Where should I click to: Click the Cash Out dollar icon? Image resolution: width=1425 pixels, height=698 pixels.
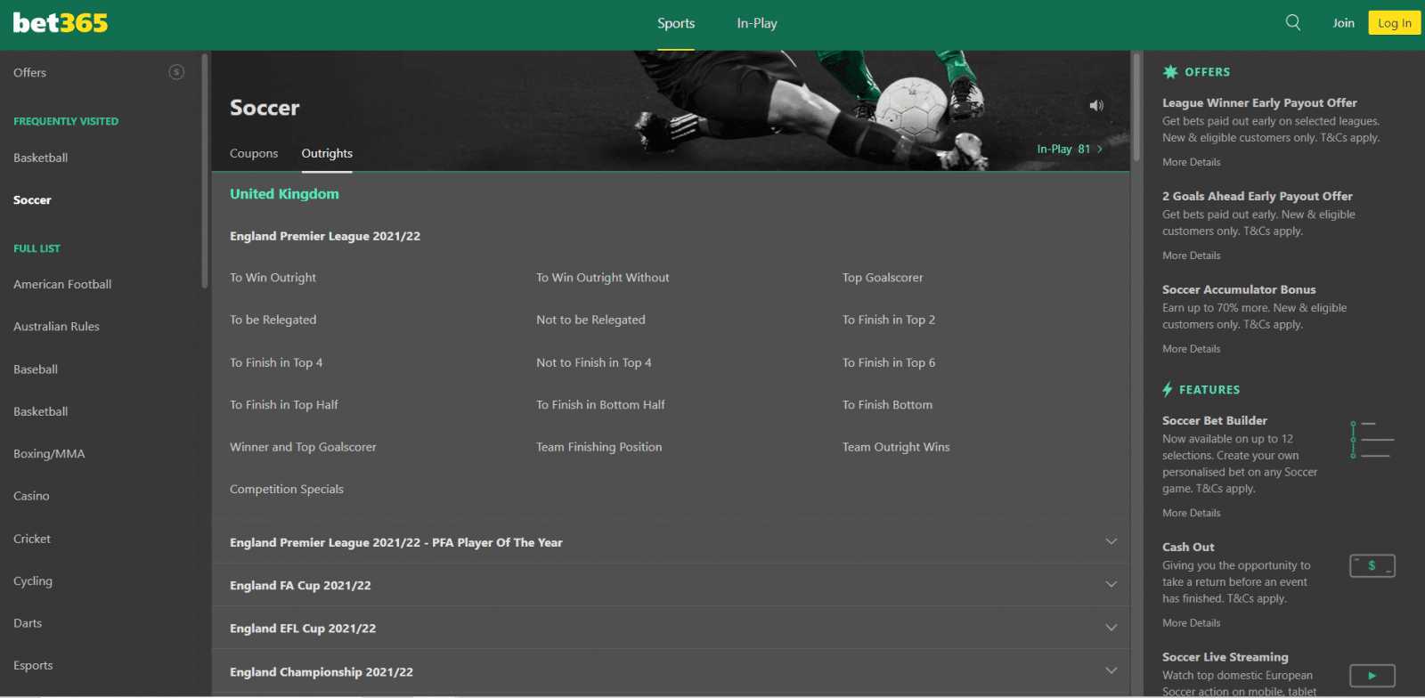point(1372,565)
